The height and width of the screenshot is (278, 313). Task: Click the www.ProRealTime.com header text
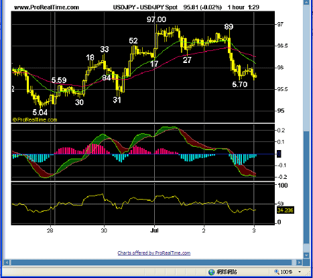46,7
